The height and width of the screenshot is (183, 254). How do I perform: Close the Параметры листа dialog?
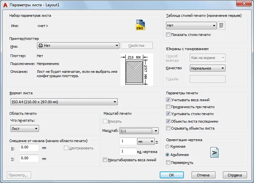(244, 3)
